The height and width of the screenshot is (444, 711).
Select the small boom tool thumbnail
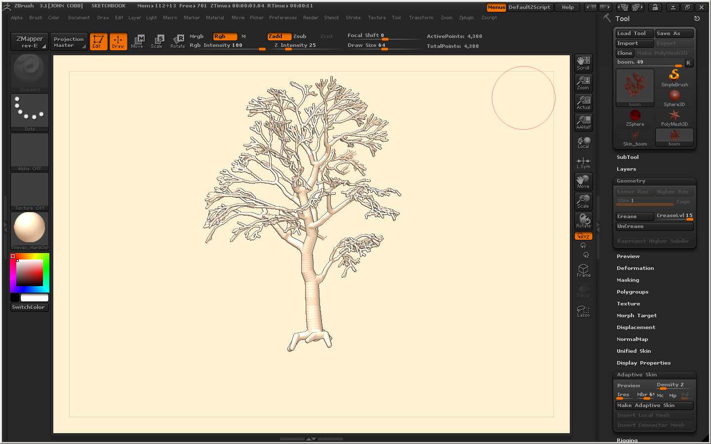pyautogui.click(x=674, y=138)
